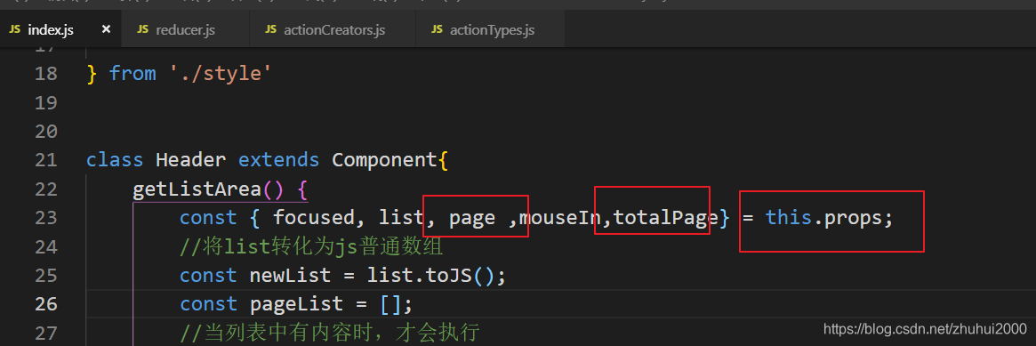
Task: Click the 'extends' keyword
Action: pos(279,160)
